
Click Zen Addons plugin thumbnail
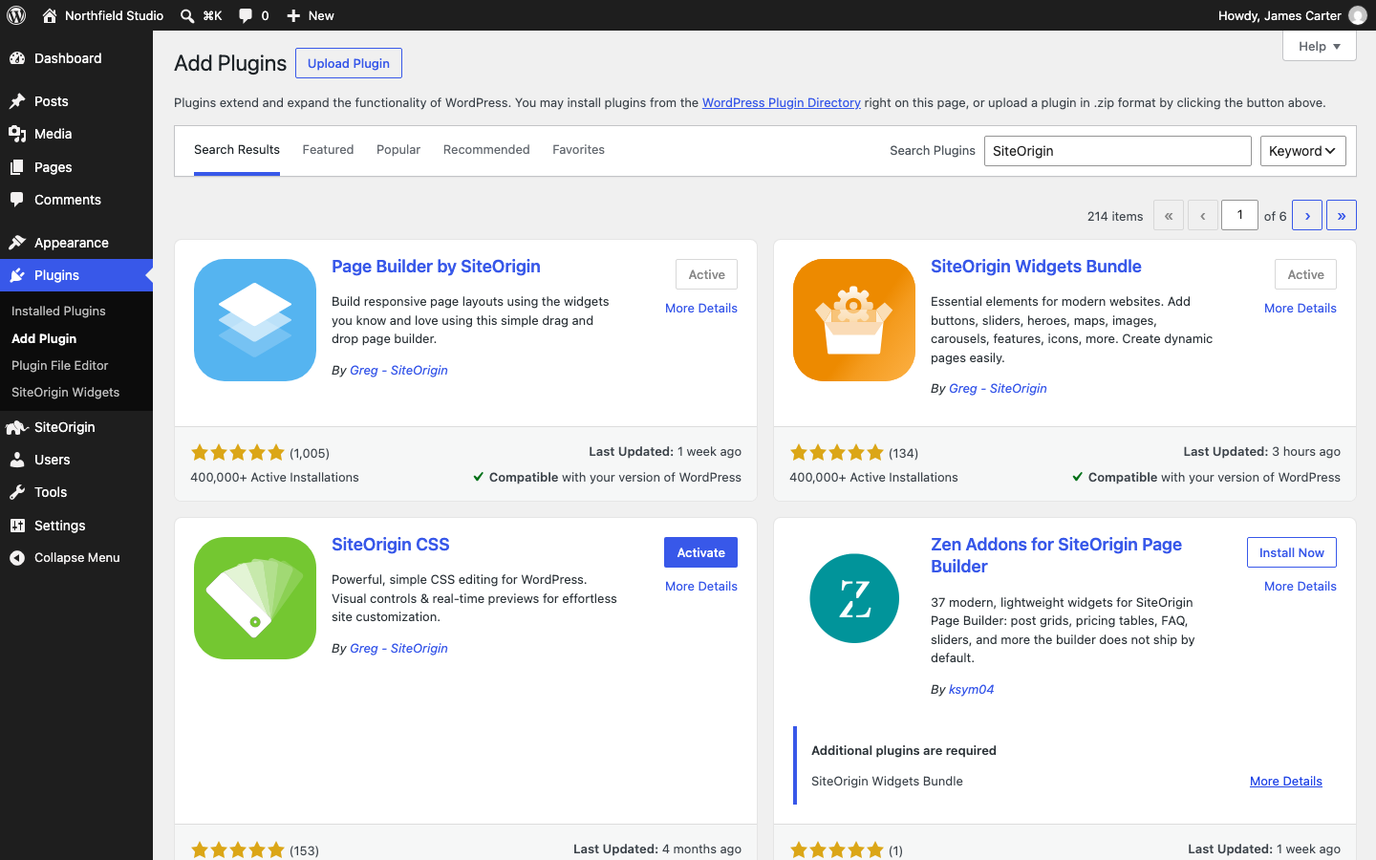click(x=854, y=598)
